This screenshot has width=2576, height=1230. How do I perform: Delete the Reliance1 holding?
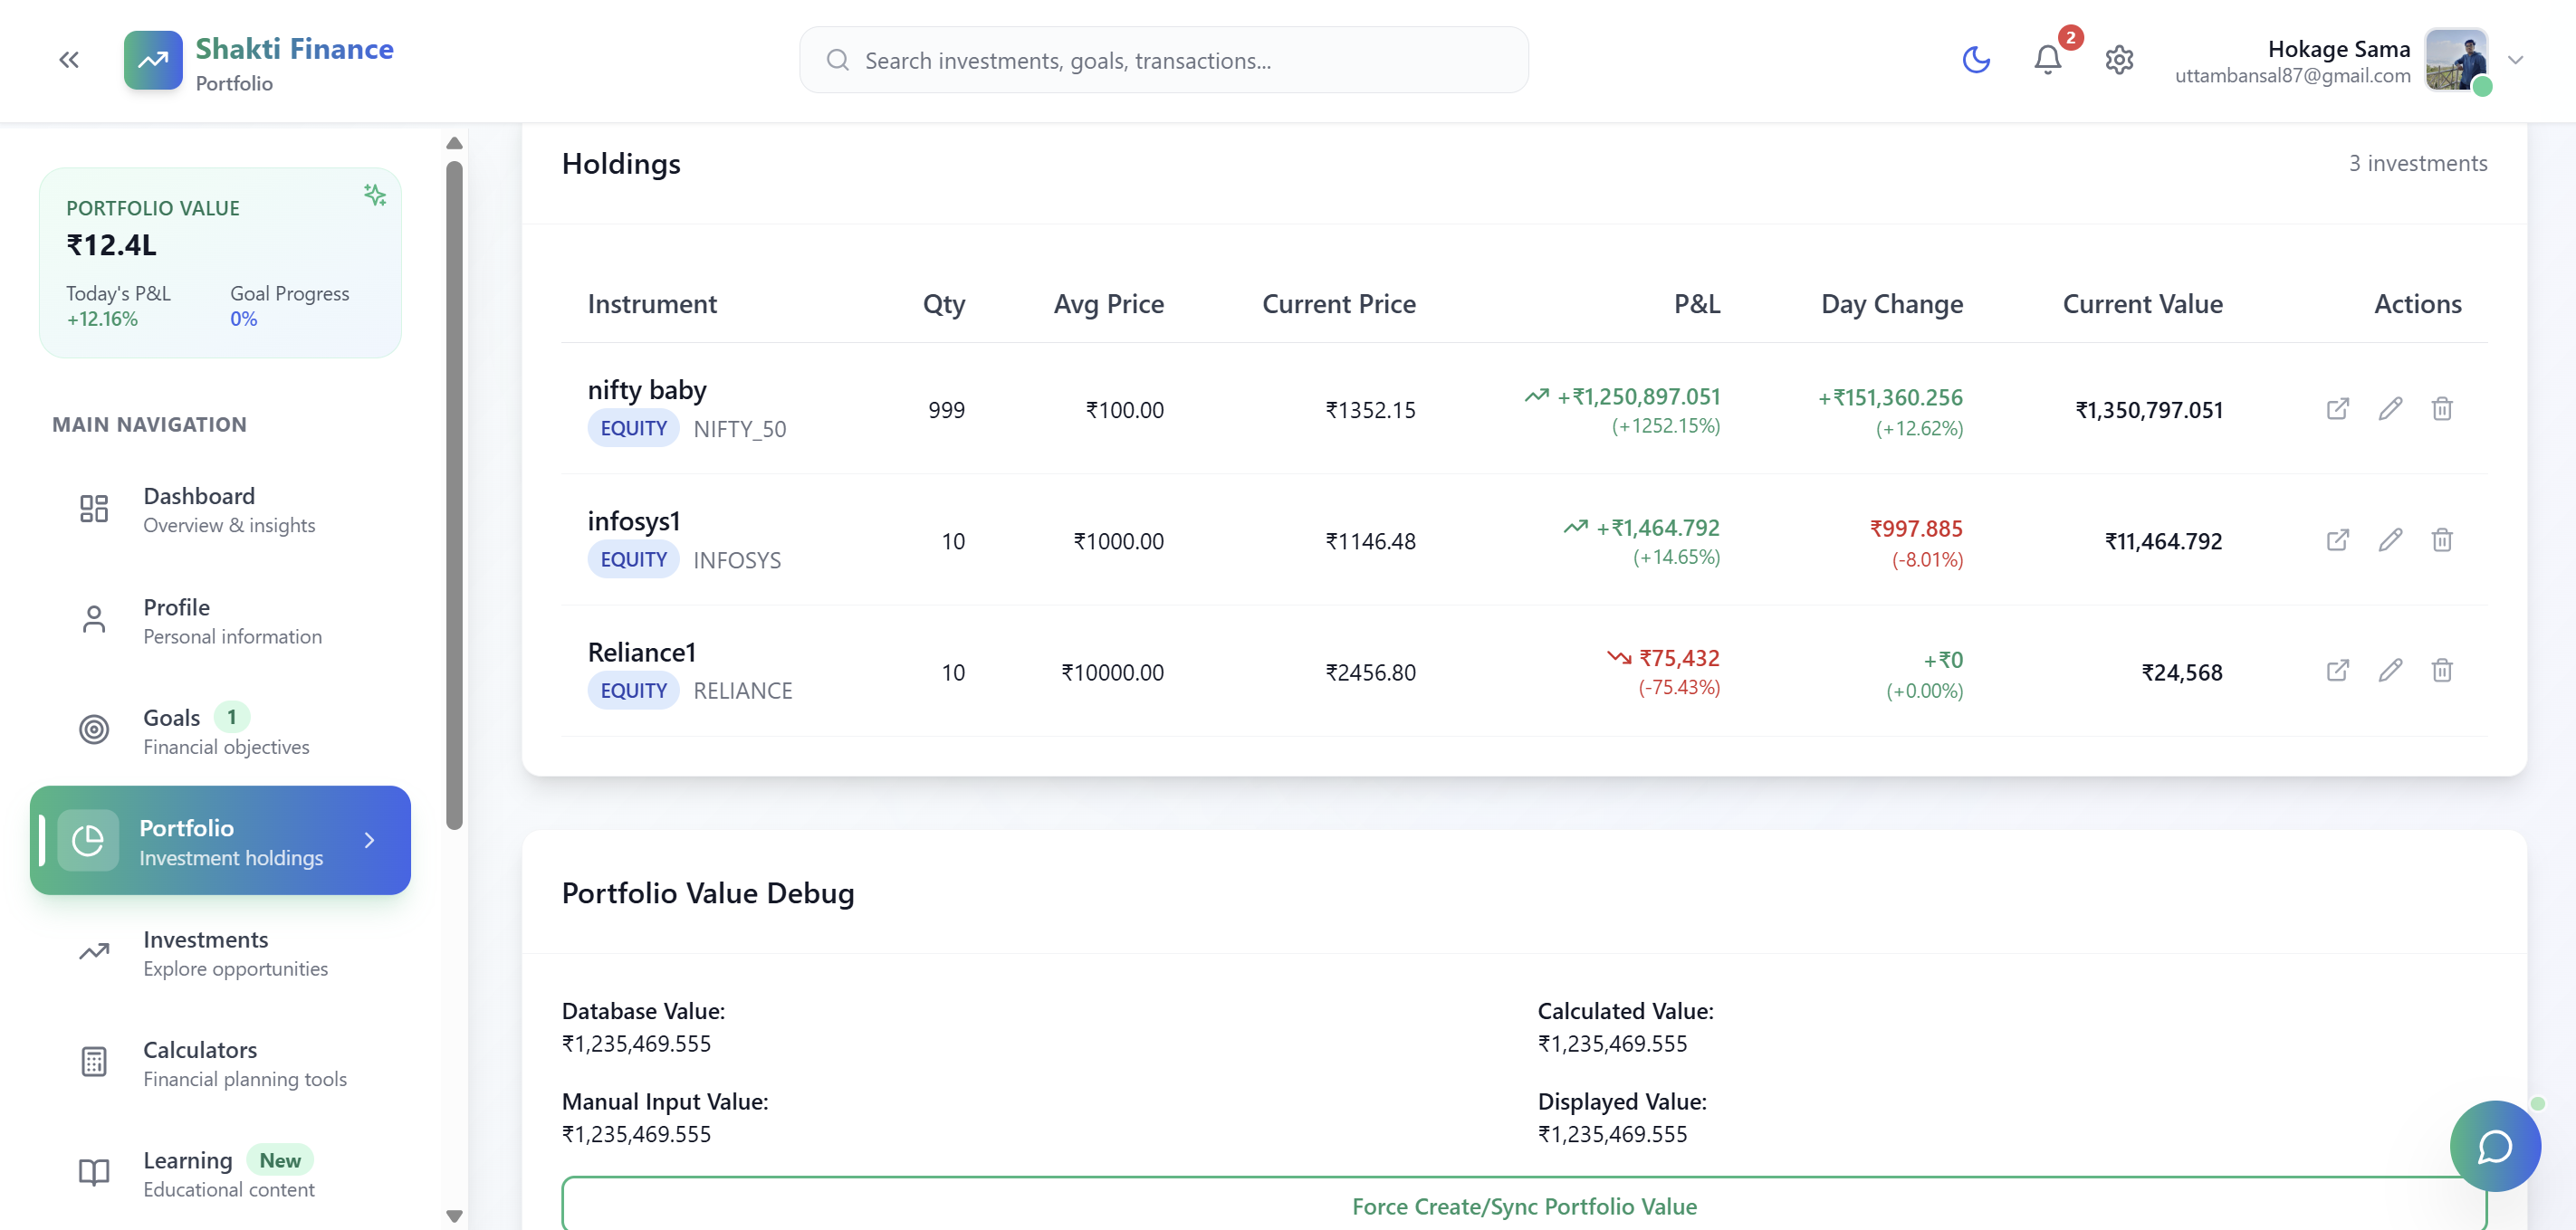(x=2441, y=671)
